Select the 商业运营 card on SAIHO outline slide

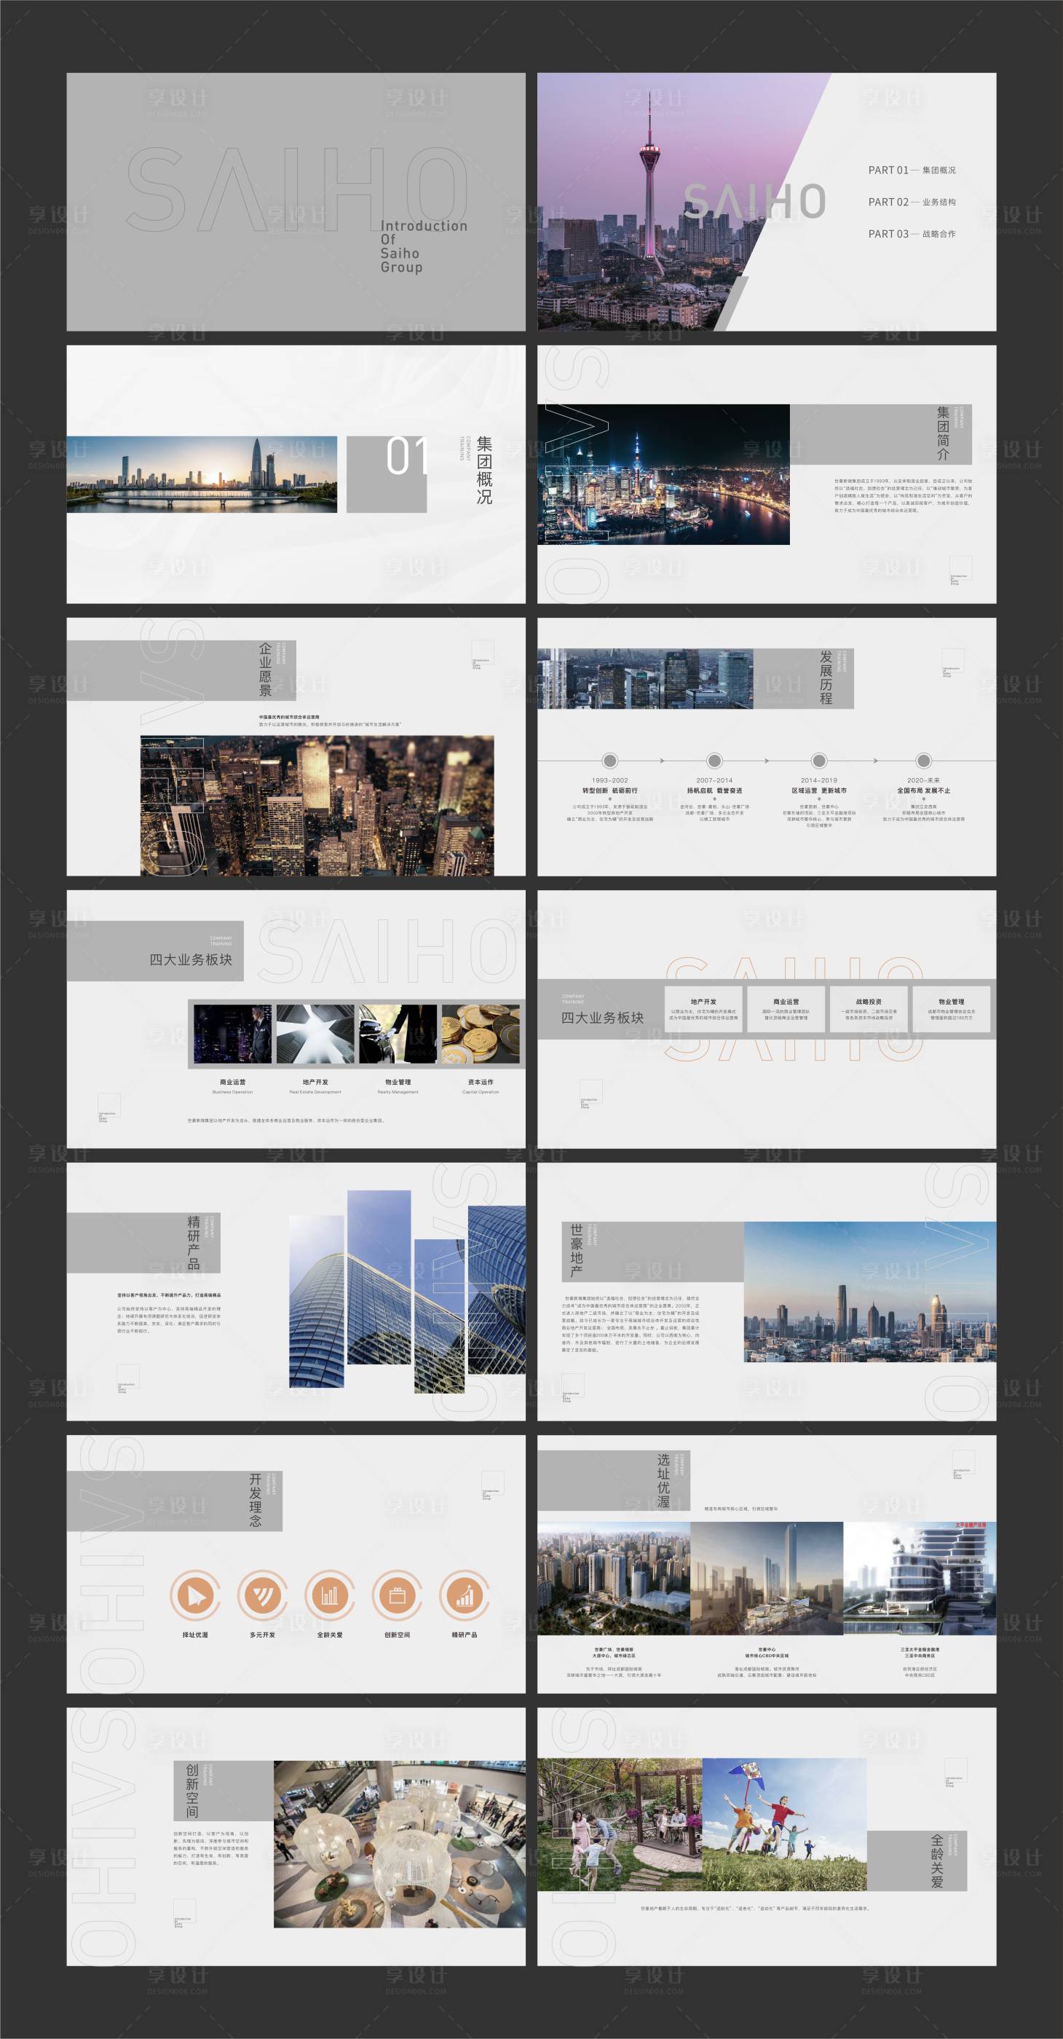click(x=786, y=1009)
